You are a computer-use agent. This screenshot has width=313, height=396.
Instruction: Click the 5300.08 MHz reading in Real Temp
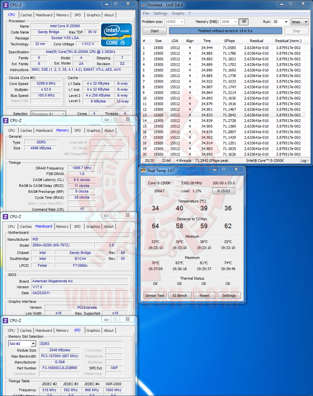pyautogui.click(x=191, y=183)
